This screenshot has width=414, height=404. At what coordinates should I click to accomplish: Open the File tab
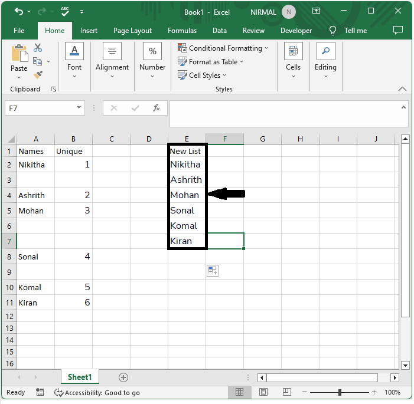pyautogui.click(x=19, y=31)
